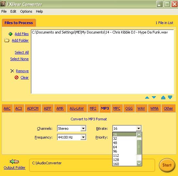Screen dimensions: 178x176
Task: Move the selected file up one position
Action: coord(147,98)
